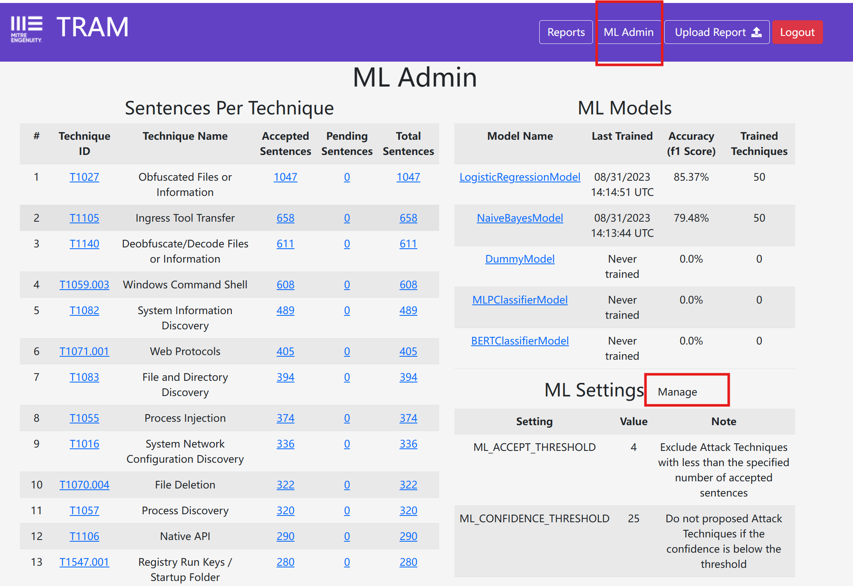Screen dimensions: 853x586
Task: Open NaiveBayesModel details
Action: (x=519, y=218)
